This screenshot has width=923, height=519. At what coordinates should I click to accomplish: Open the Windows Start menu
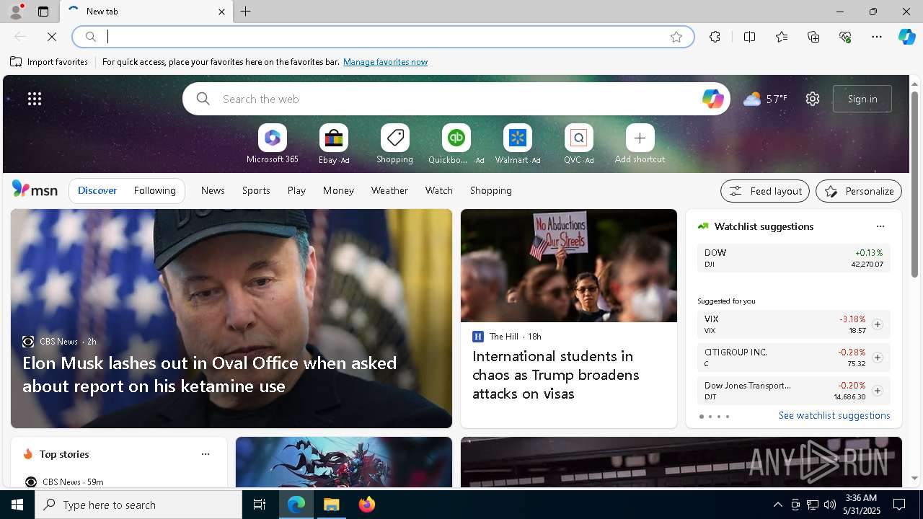click(17, 505)
